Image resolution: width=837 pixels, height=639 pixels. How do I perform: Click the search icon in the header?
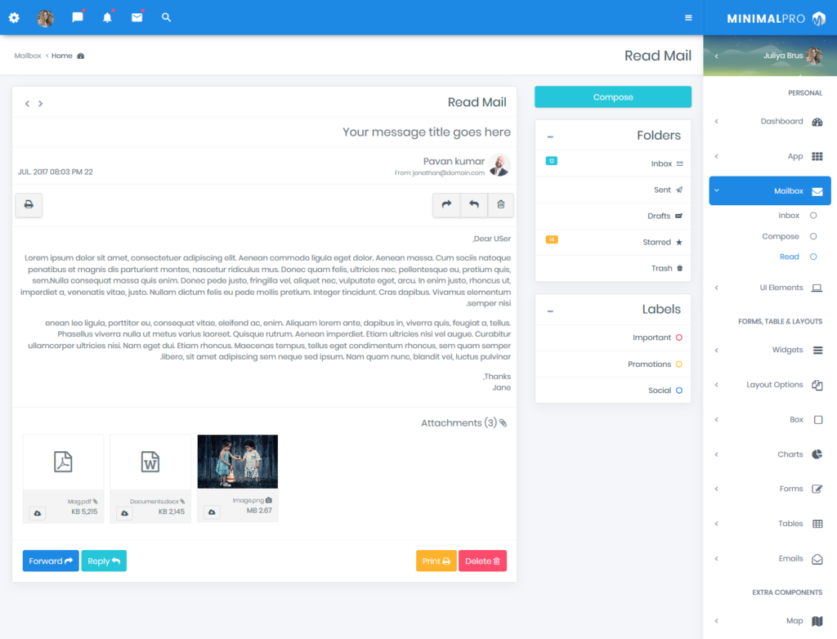point(166,17)
